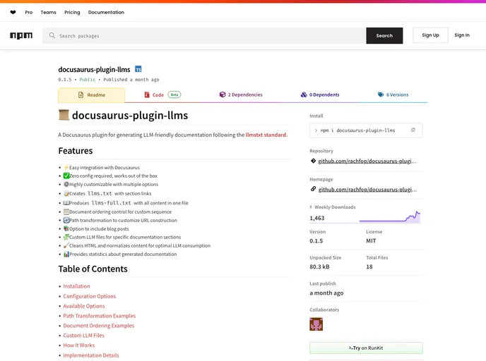486x361 pixels.
Task: Click Try on RunKit button
Action: [366, 348]
